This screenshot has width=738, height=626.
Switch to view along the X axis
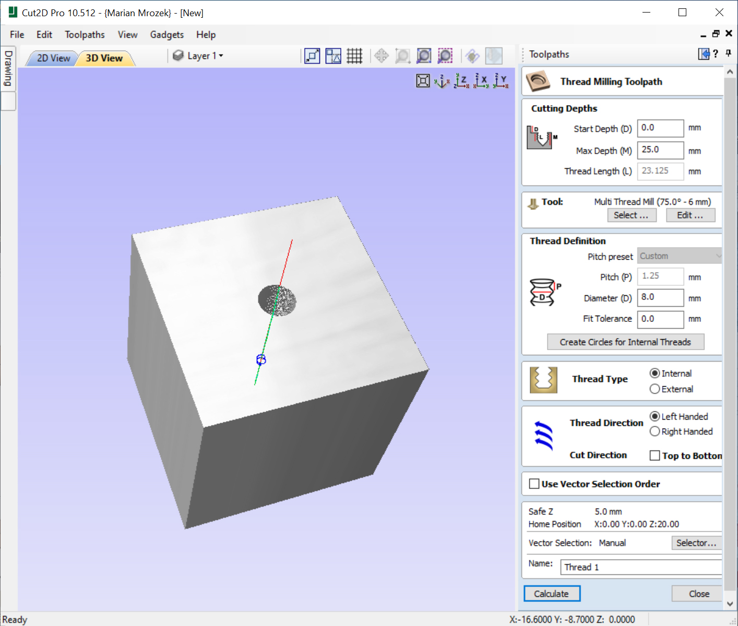(x=481, y=81)
